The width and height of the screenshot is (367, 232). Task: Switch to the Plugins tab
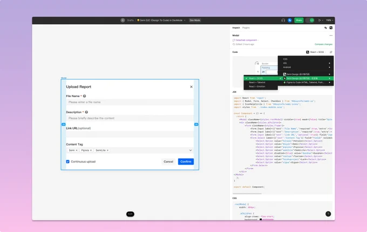246,28
